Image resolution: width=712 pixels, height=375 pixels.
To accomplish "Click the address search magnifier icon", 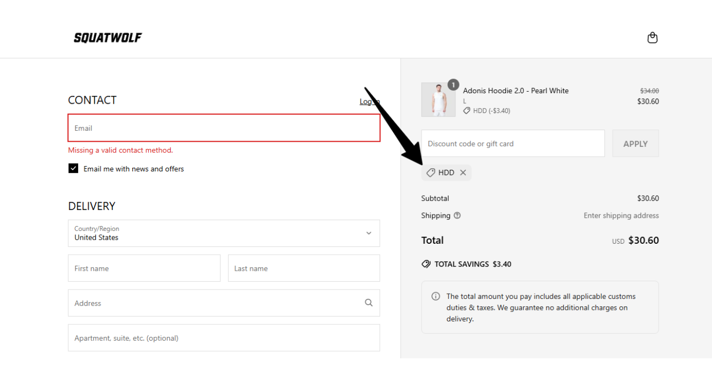I will point(368,303).
